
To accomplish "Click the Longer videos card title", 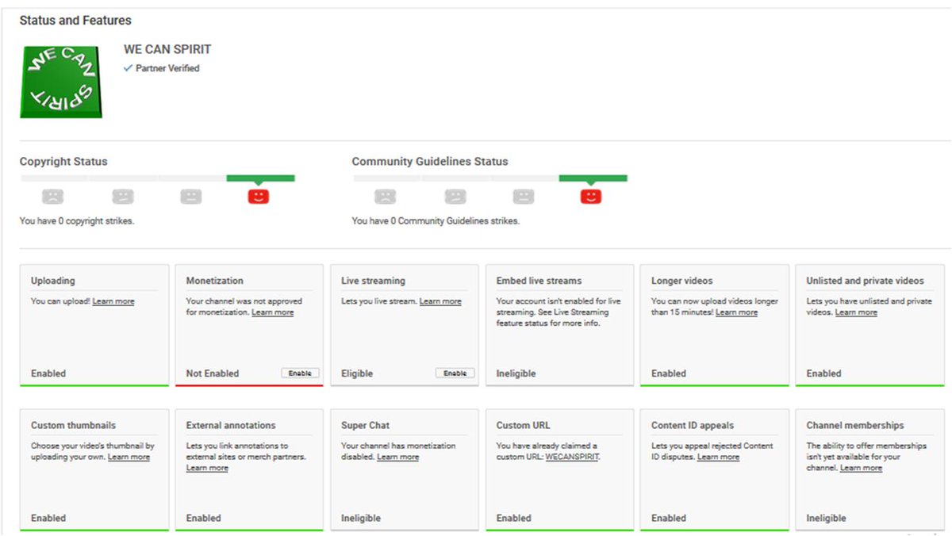I will click(682, 281).
